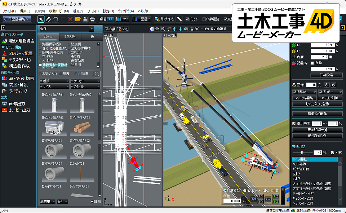Click the magnifier search button in parts panel
Image resolution: width=346 pixels, height=213 pixels.
click(x=97, y=74)
